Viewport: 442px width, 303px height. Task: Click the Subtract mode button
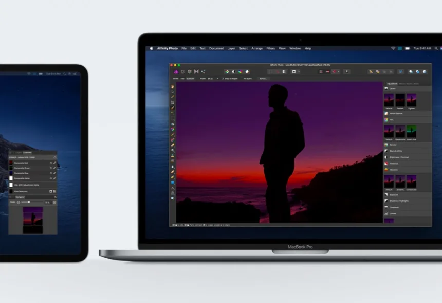(189, 78)
